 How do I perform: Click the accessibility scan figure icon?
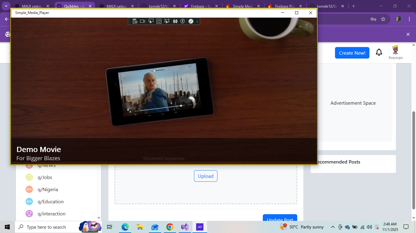pos(182,21)
